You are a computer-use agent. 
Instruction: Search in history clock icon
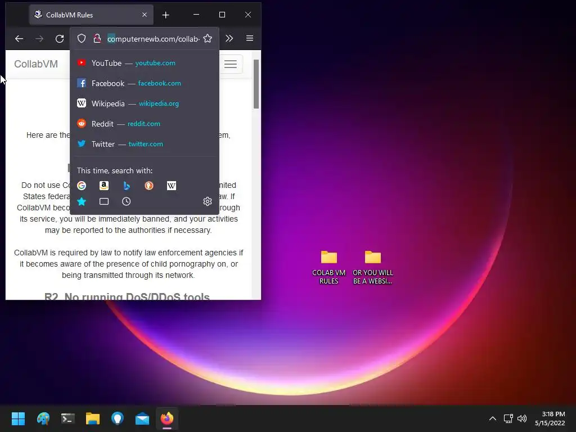127,201
